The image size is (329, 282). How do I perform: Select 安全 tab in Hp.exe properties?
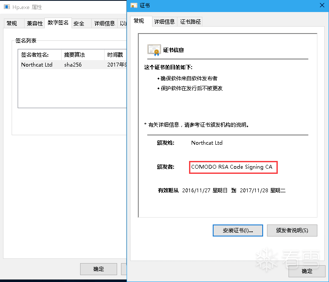point(81,23)
